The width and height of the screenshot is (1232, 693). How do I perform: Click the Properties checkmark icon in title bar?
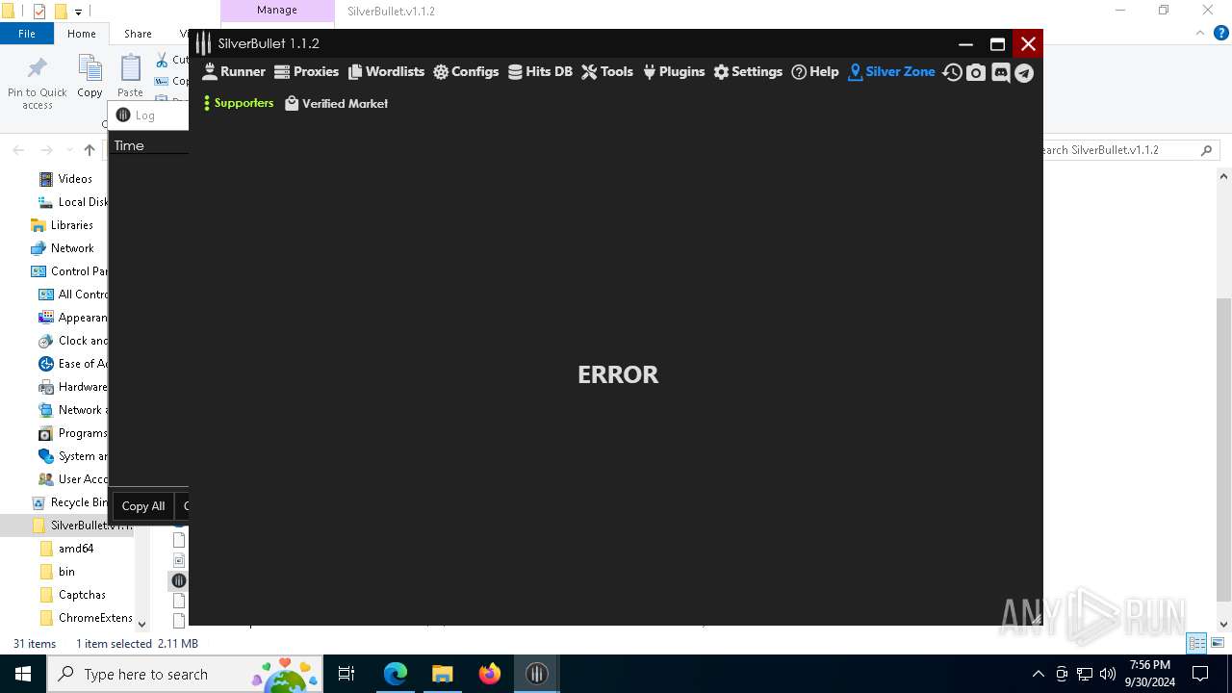coord(39,12)
